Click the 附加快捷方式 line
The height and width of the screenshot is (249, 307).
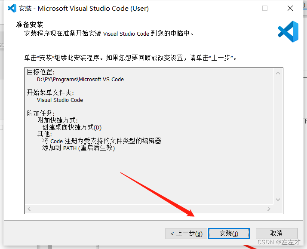pyautogui.click(x=57, y=120)
